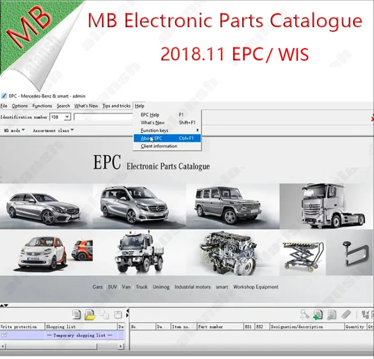This screenshot has height=359, width=374.
Task: Click the Truck category link
Action: 141,287
